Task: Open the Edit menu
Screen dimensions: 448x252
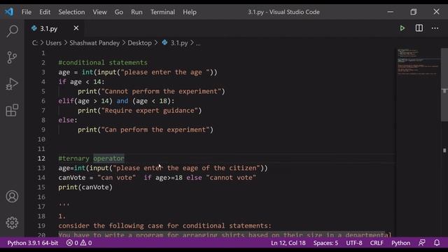Action: point(45,12)
